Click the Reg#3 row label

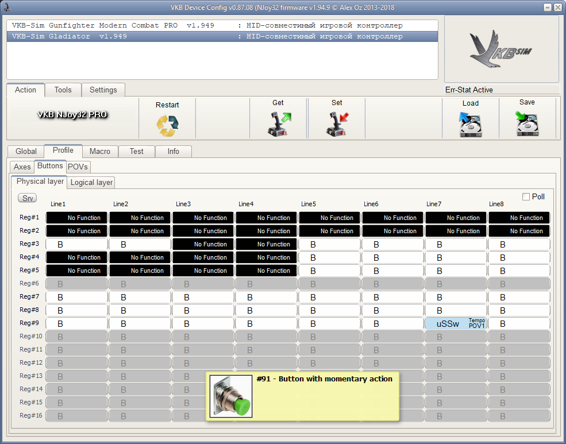point(29,244)
